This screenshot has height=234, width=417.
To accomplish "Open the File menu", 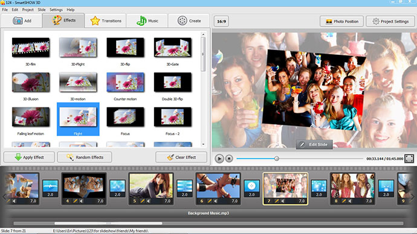I will 5,10.
